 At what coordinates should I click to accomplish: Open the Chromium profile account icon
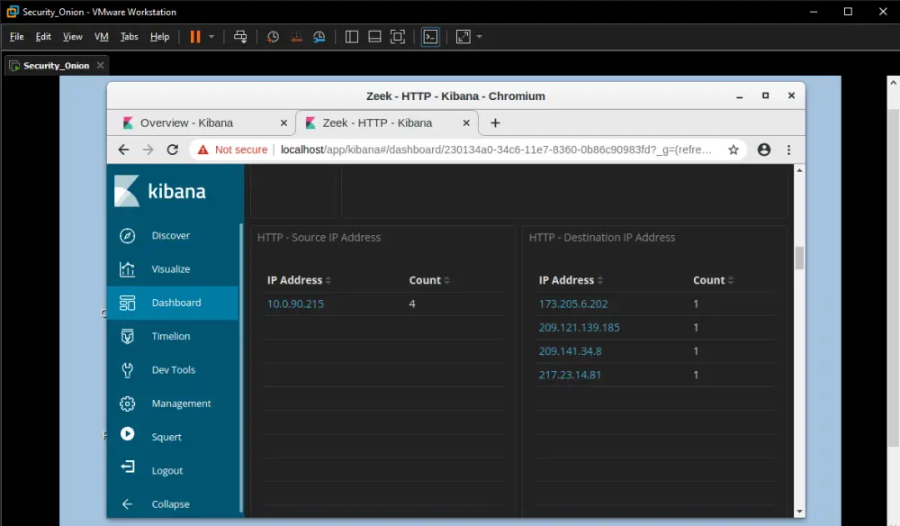coord(764,150)
